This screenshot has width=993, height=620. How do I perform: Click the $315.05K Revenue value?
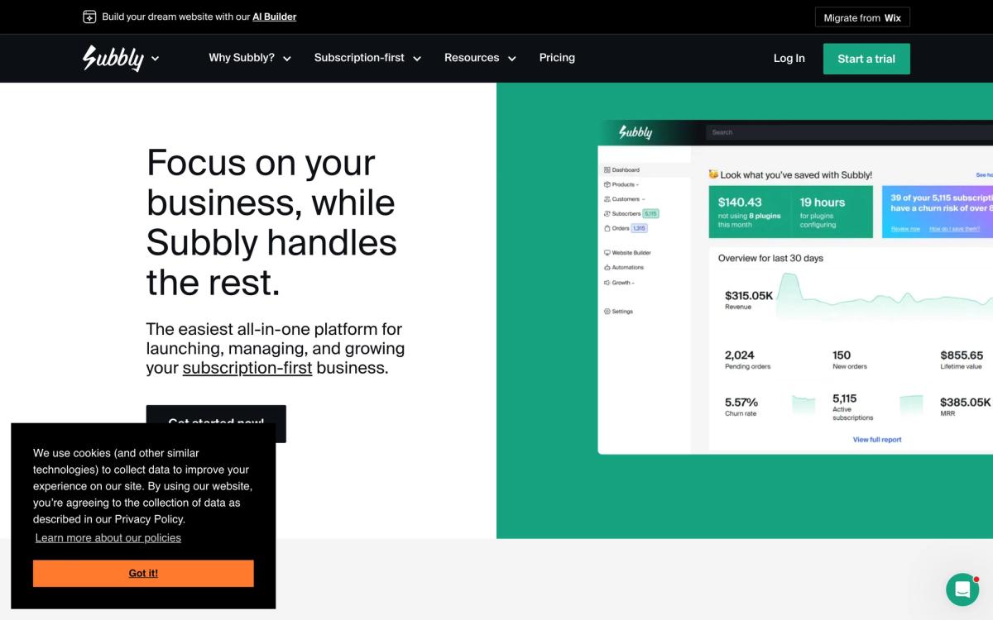749,295
